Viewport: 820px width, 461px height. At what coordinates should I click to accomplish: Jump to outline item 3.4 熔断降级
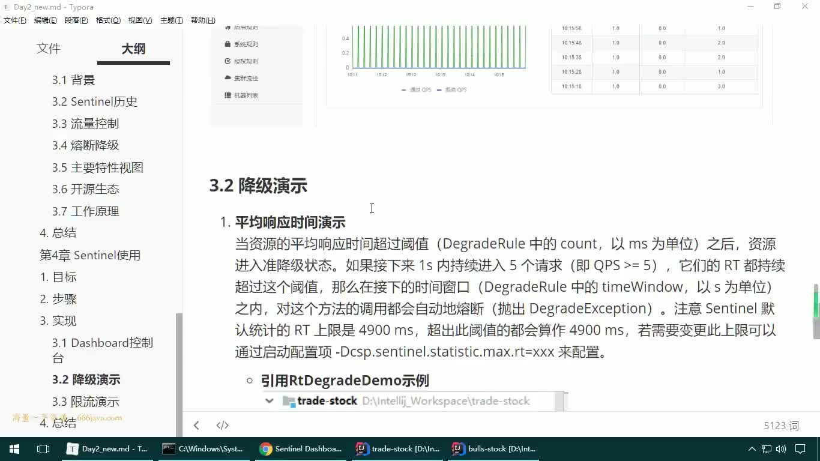pos(85,145)
